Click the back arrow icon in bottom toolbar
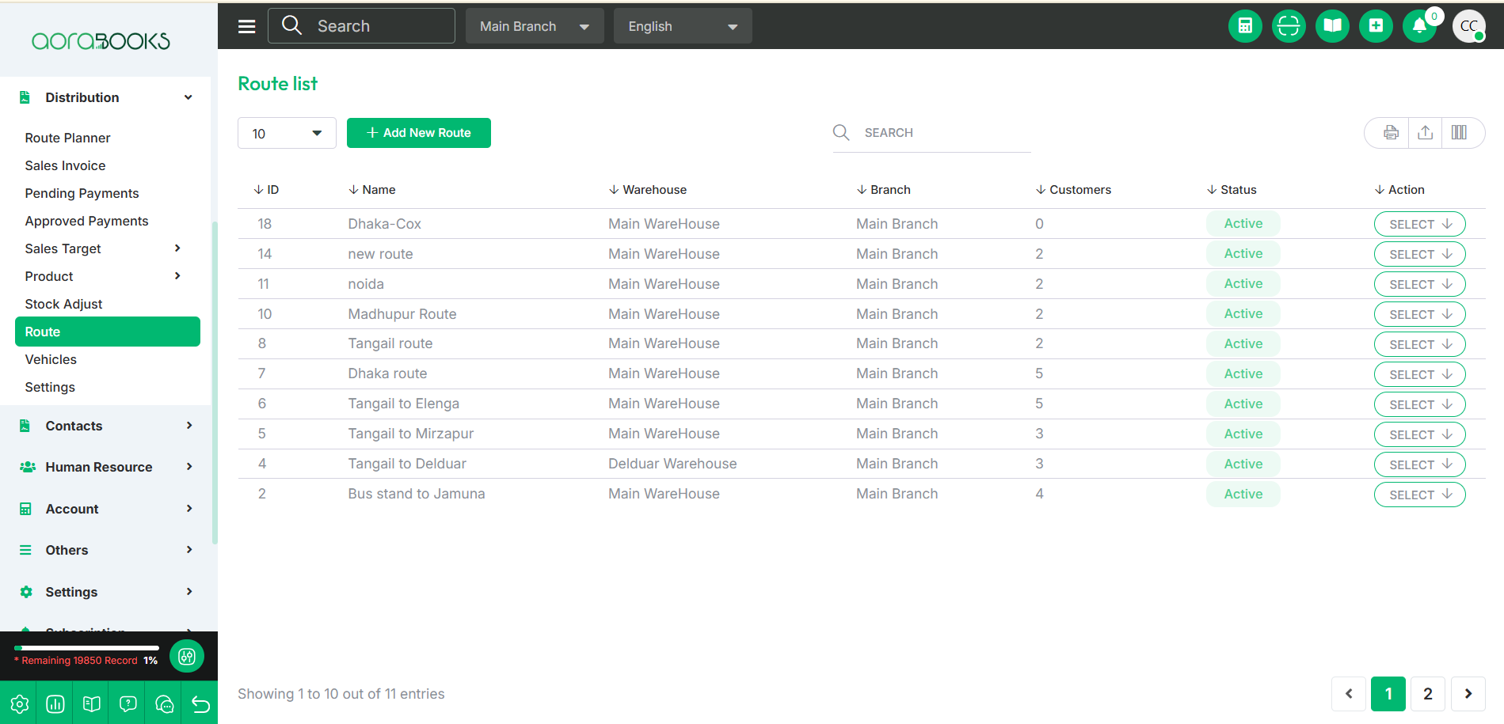Screen dimensions: 1504x724 point(200,703)
